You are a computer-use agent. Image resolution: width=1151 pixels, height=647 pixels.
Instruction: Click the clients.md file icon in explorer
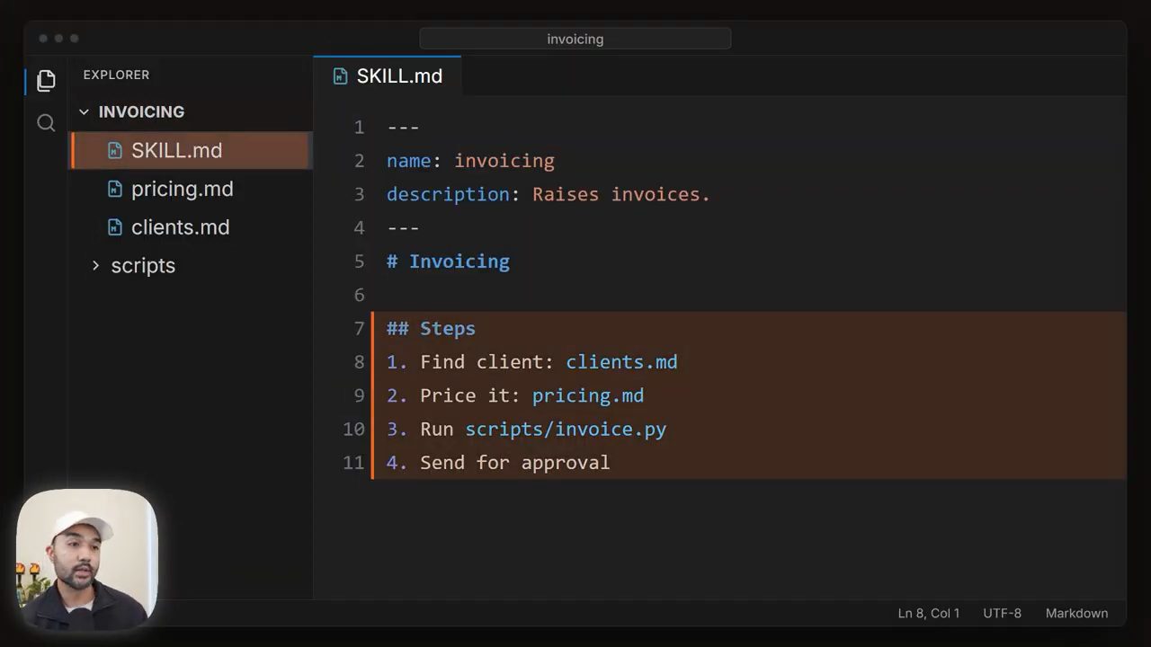pyautogui.click(x=114, y=228)
